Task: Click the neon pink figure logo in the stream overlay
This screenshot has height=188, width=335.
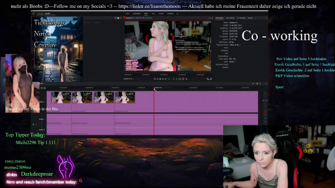Action: tap(66, 166)
